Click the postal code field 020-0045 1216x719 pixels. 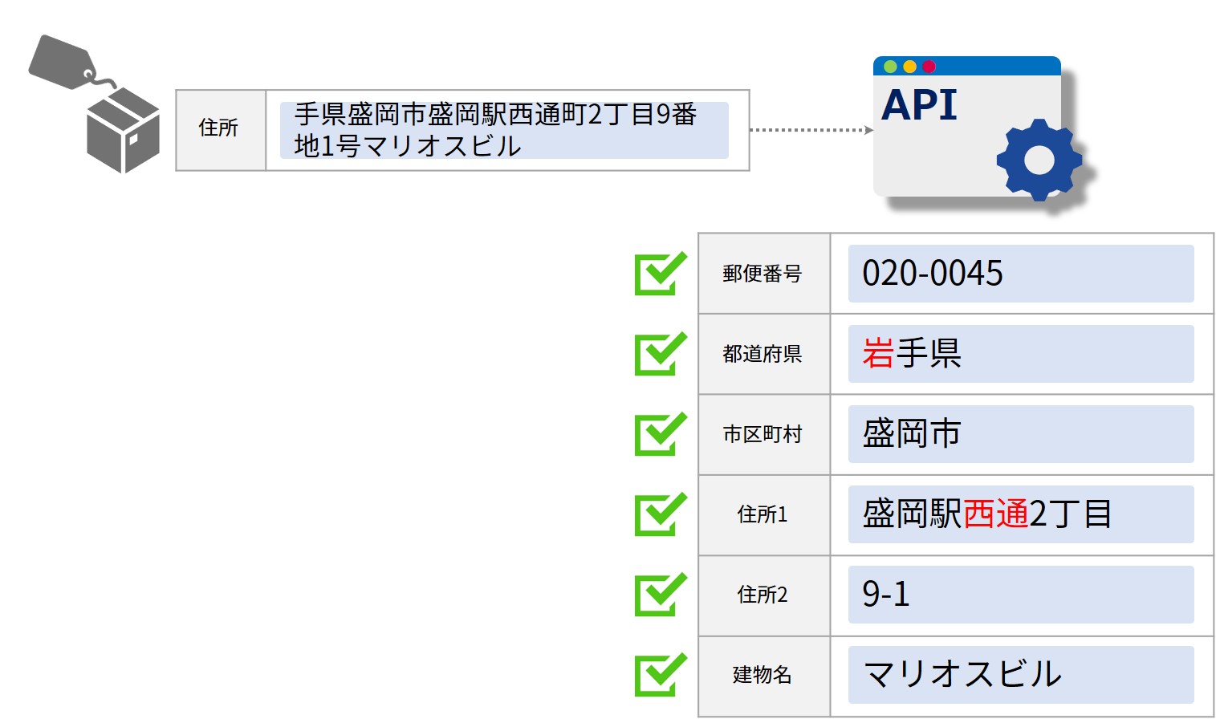pos(1021,274)
